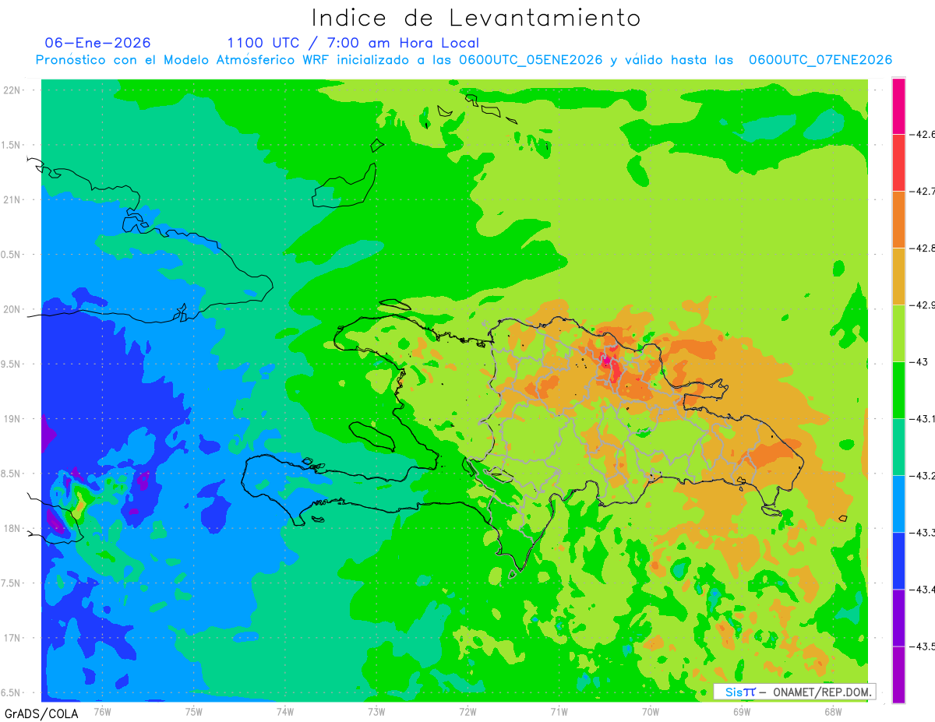Screen dimensions: 935x722
Task: Click the red swatch between -42.6 and -42.7
Action: pos(898,163)
